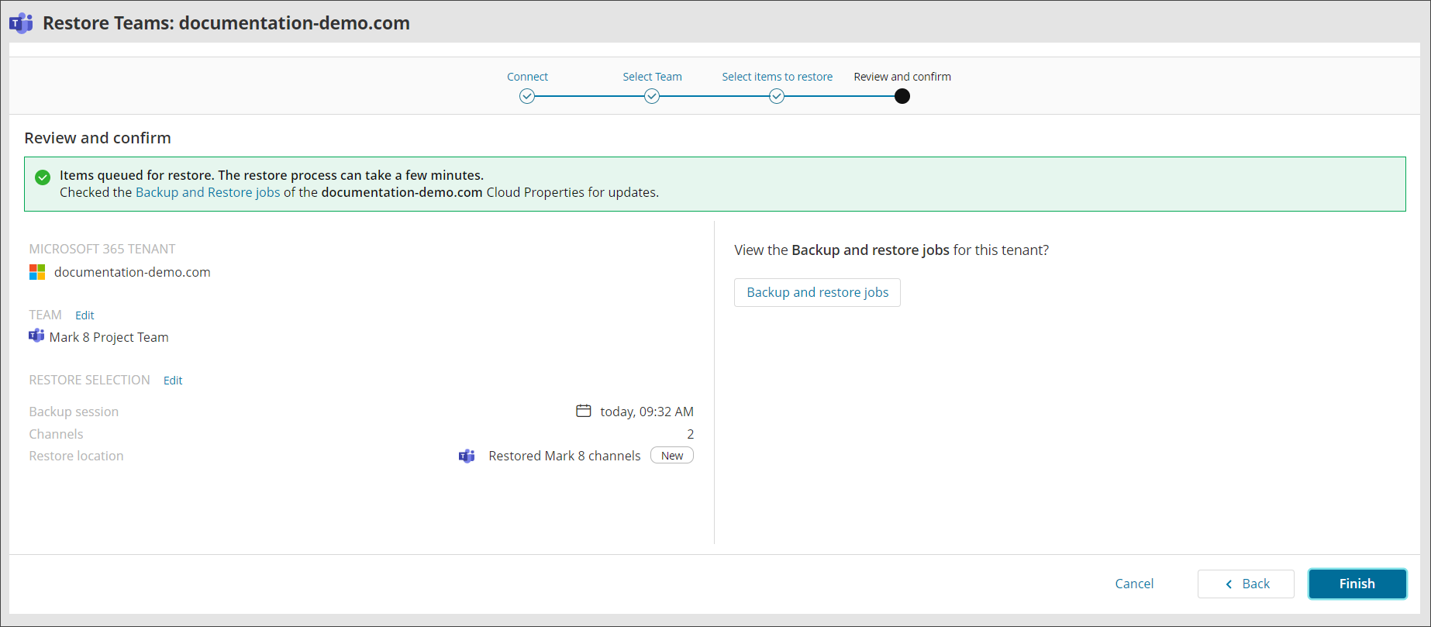
Task: Click the Select items to restore step circle
Action: click(777, 96)
